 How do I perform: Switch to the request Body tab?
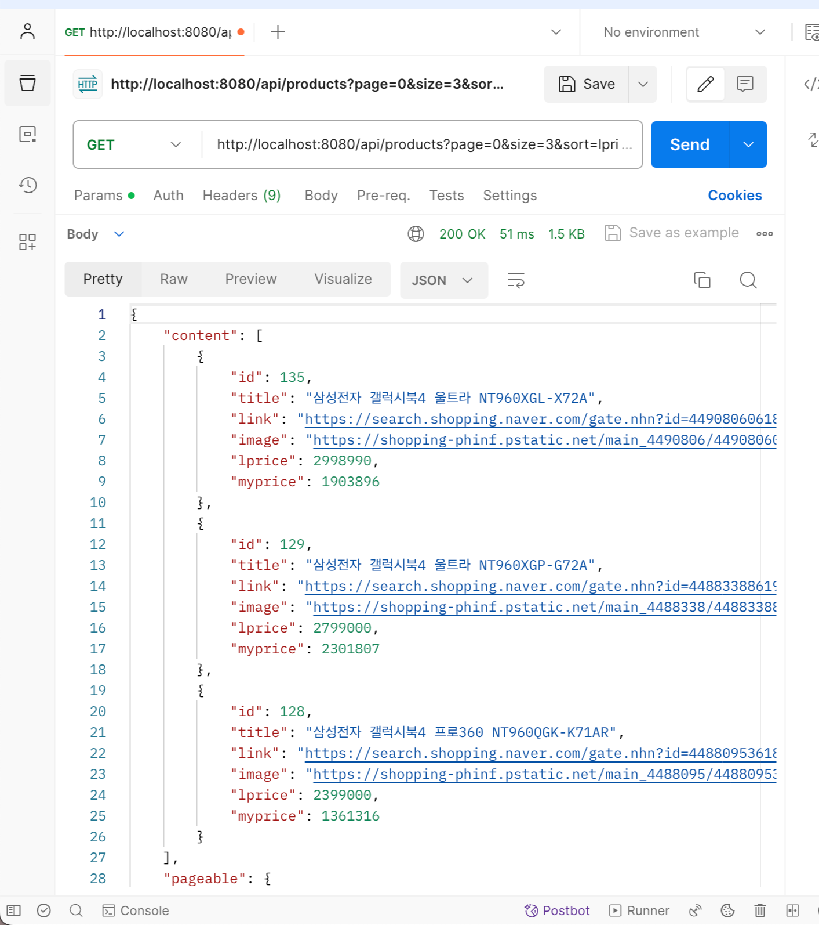pyautogui.click(x=321, y=196)
